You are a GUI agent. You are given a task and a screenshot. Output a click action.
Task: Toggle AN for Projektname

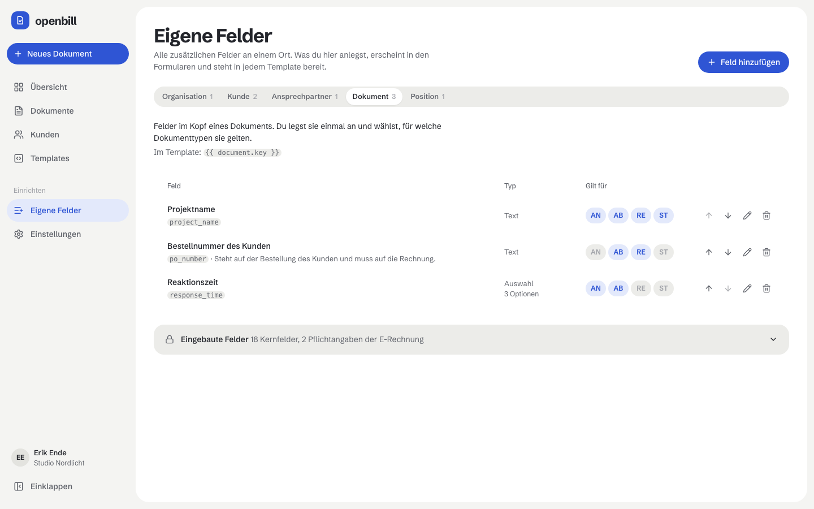[596, 215]
